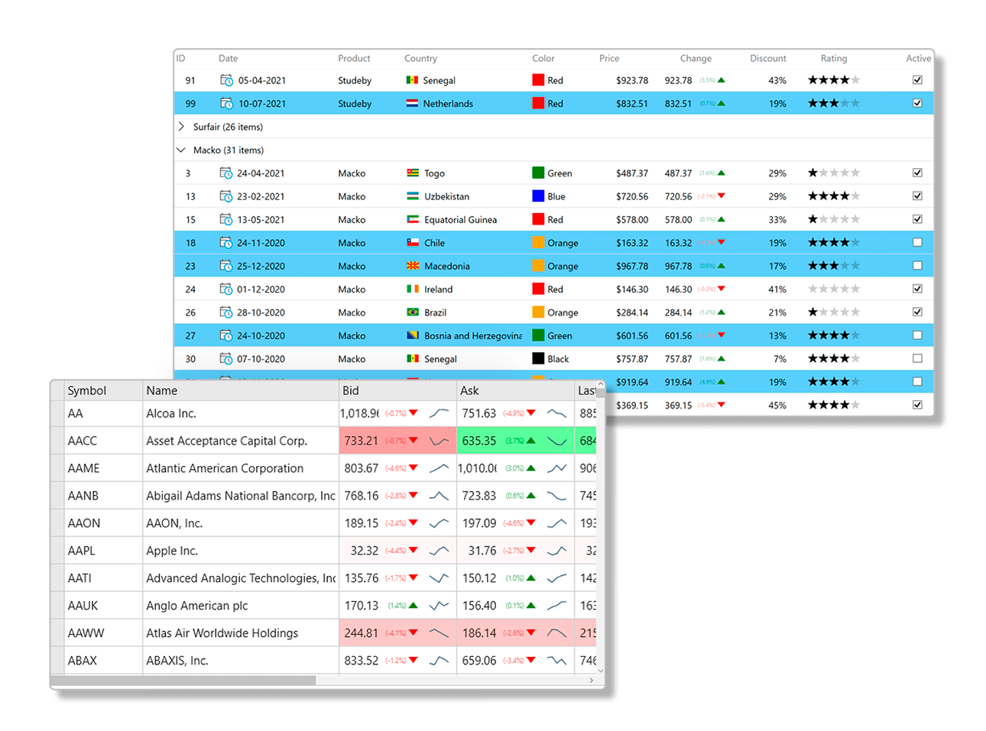Click the calendar icon beside date 05-04-2021
This screenshot has width=986, height=731.
(x=226, y=80)
